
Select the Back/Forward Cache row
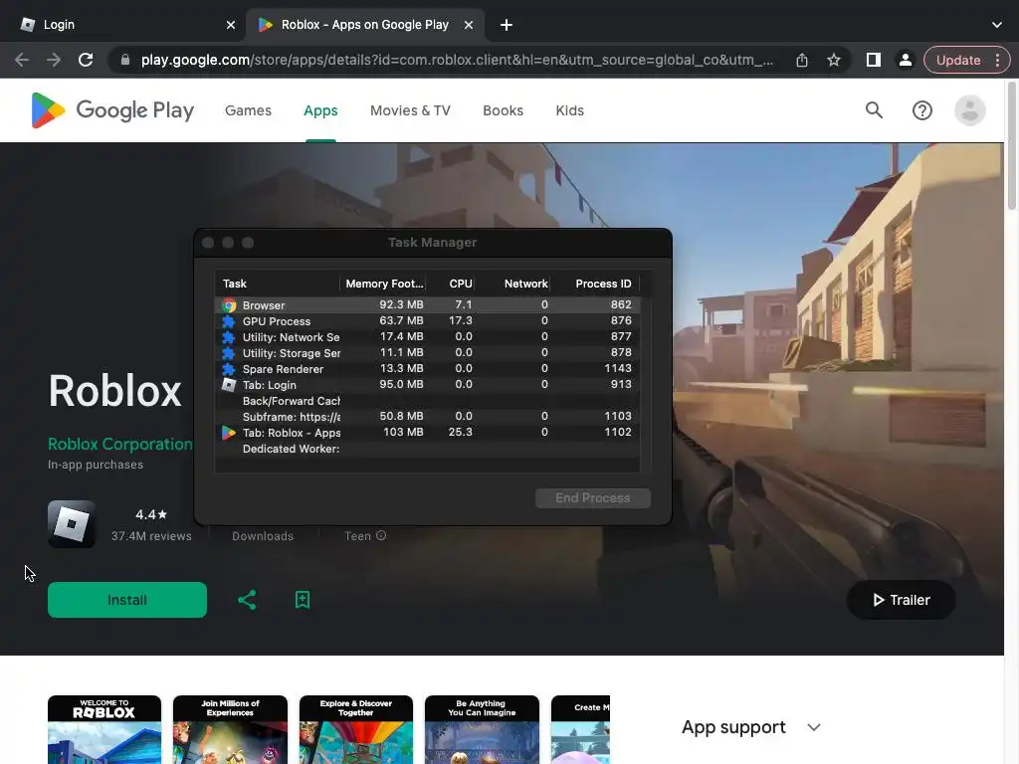(428, 401)
